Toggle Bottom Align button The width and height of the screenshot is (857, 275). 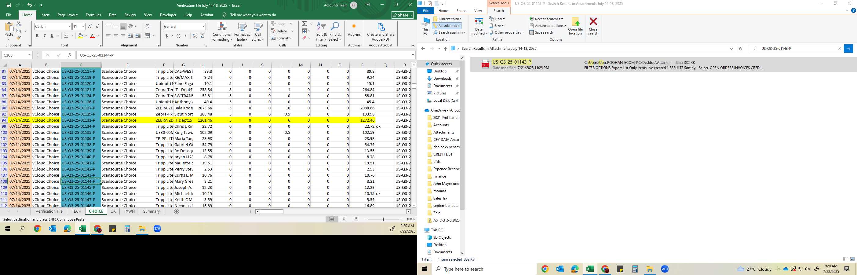click(x=123, y=26)
